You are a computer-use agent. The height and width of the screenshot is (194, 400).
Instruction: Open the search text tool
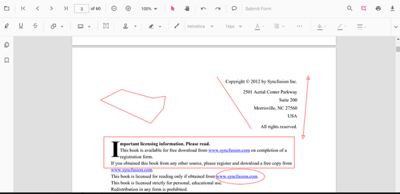tap(350, 8)
